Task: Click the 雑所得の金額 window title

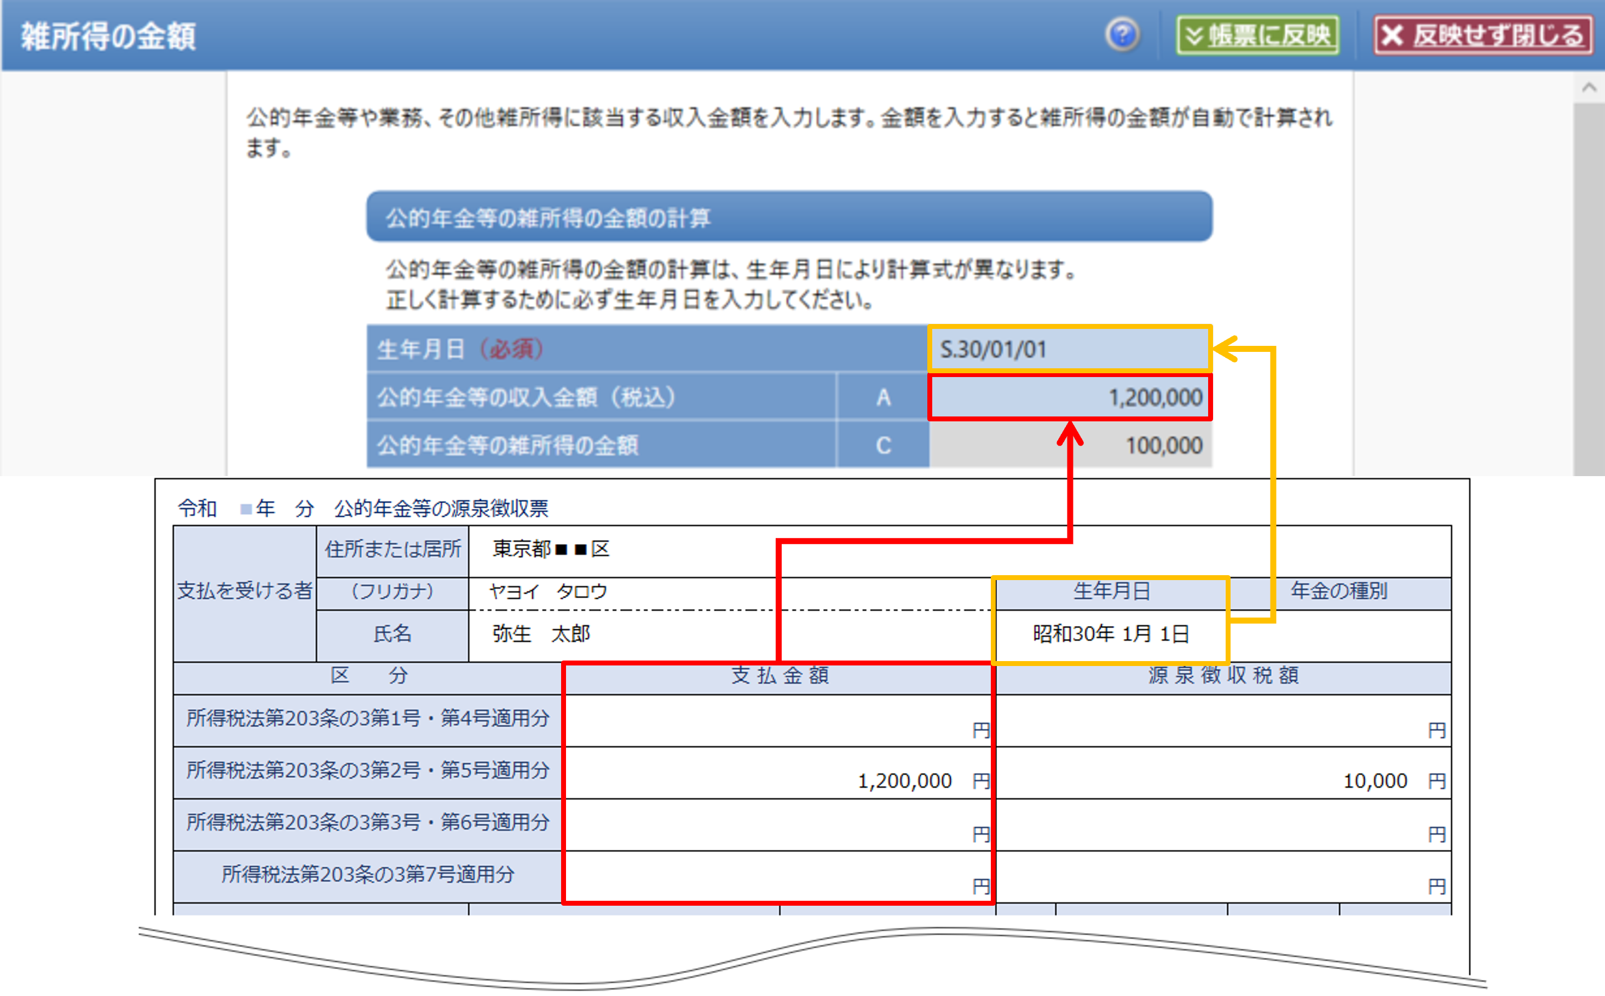Action: coord(109,36)
